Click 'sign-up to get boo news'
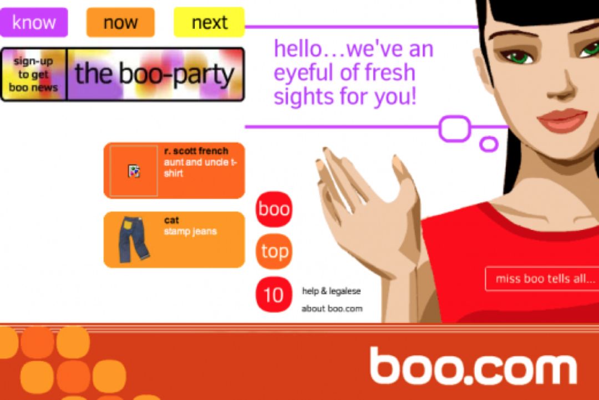 coord(34,74)
